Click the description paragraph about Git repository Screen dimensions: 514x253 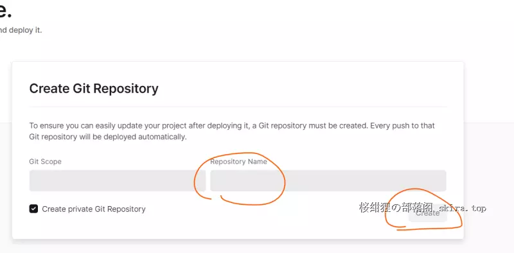point(232,131)
